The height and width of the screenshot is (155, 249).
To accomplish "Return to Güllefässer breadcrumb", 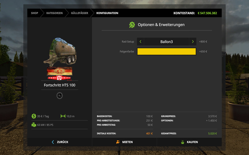I will point(79,13).
